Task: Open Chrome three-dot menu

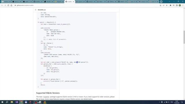Action: click(x=183, y=5)
